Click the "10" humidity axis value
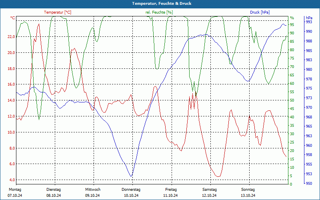The width and height of the screenshot is (320, 200). click(x=292, y=167)
